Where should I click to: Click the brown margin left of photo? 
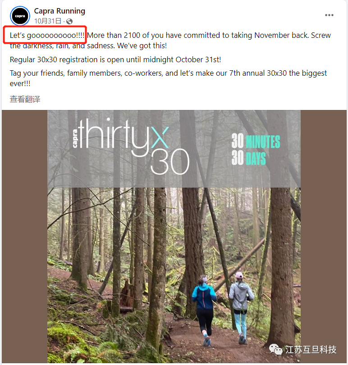pyautogui.click(x=25, y=236)
